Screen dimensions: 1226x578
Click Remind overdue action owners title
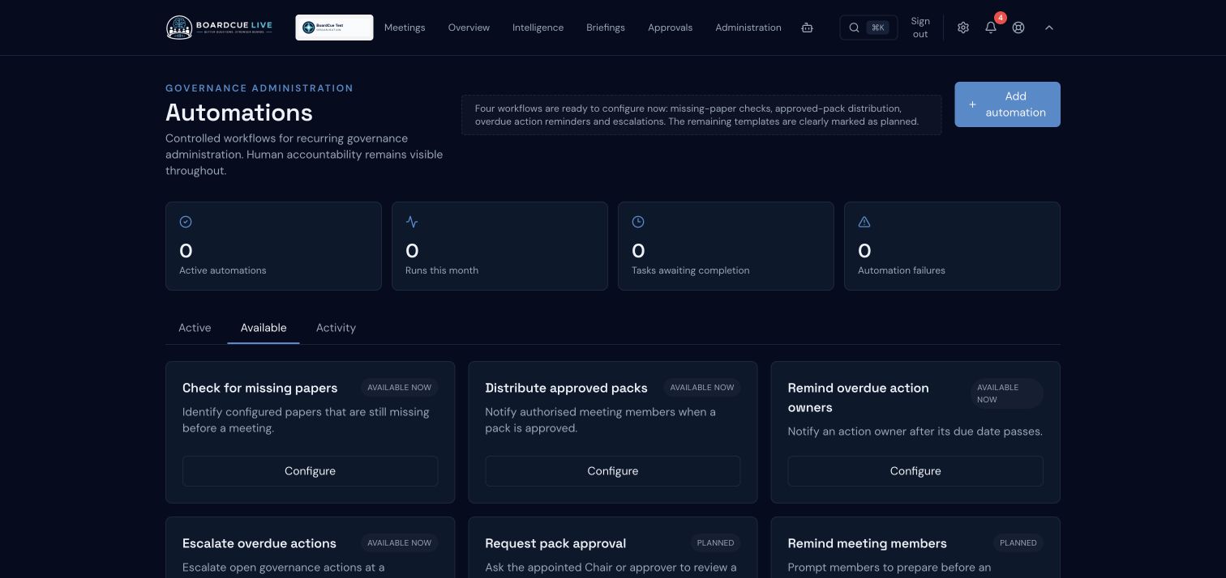point(858,397)
